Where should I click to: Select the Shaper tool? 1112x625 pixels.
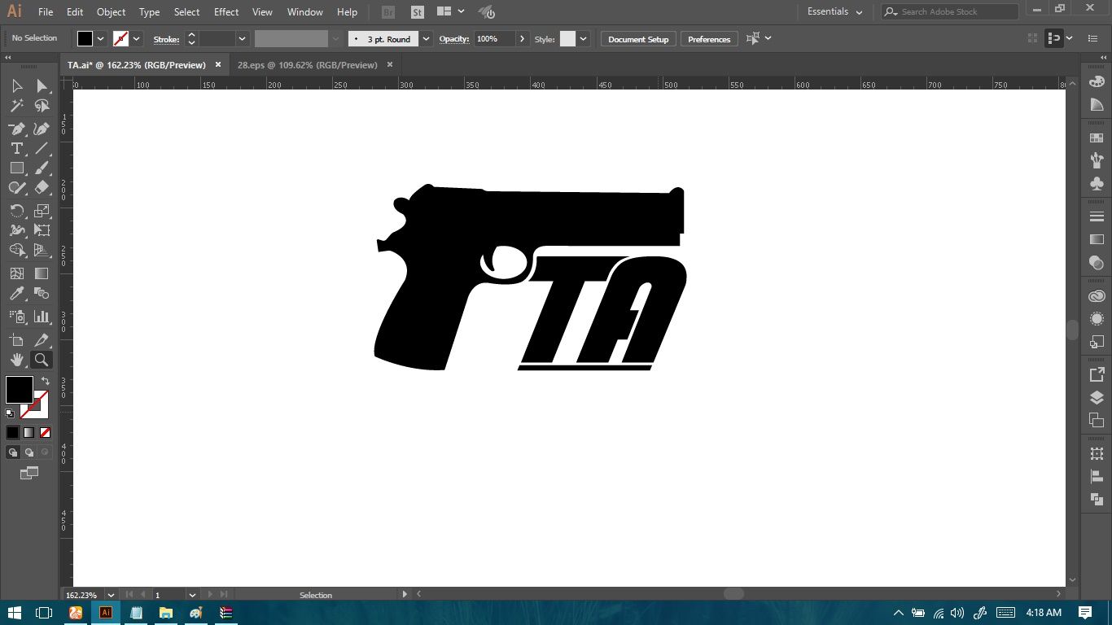tap(16, 187)
